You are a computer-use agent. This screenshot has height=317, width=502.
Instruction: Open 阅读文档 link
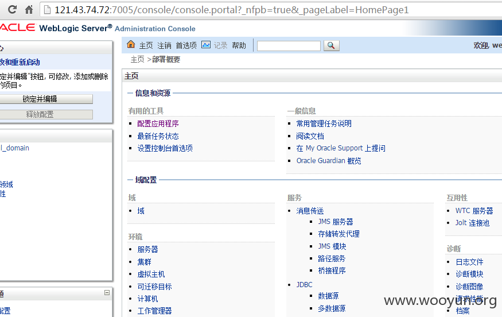(310, 136)
